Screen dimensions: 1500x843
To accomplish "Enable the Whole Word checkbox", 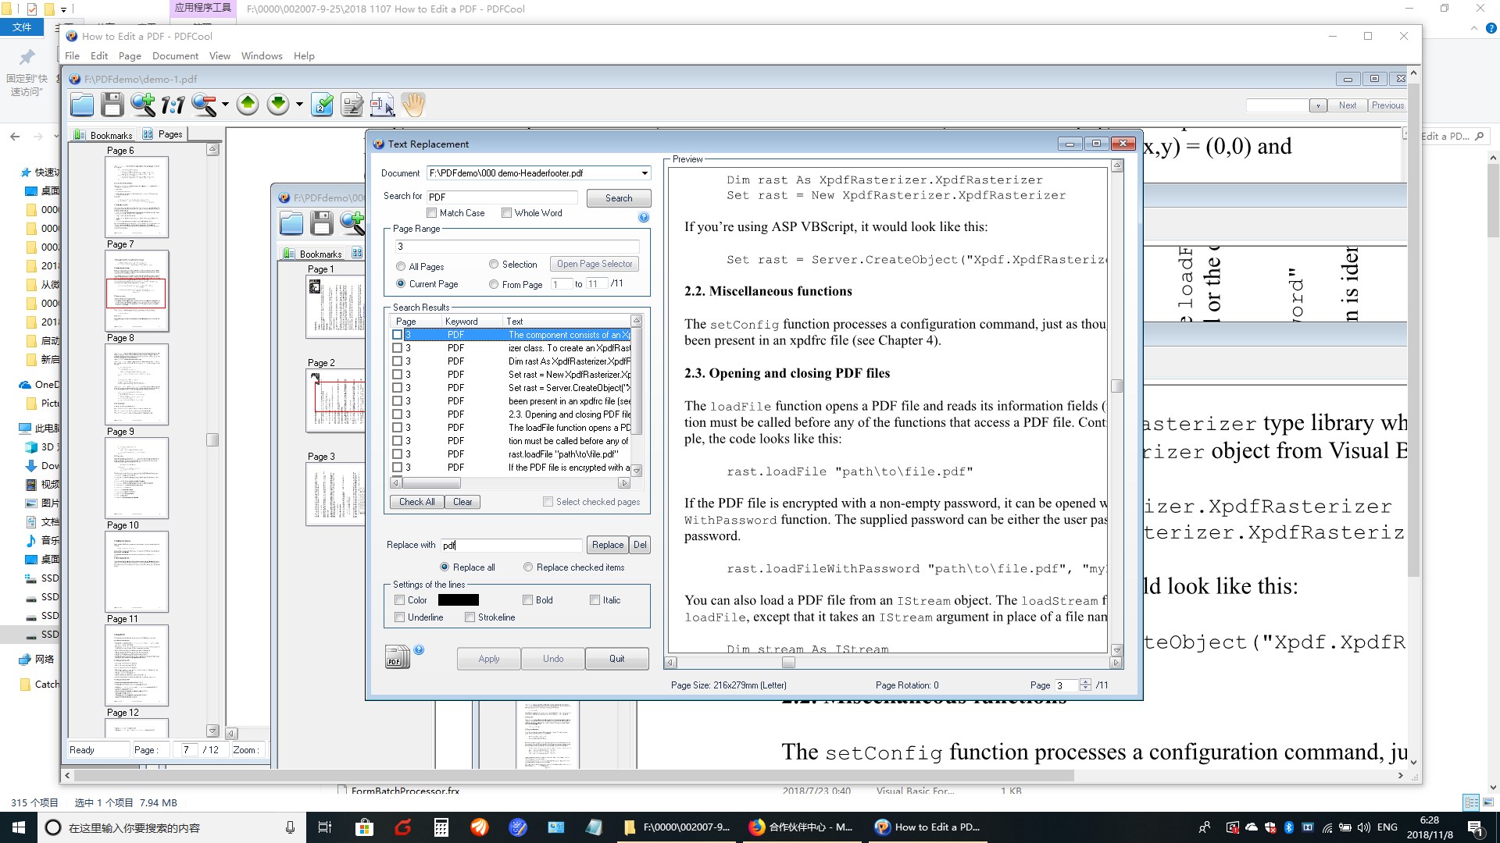I will 506,213.
